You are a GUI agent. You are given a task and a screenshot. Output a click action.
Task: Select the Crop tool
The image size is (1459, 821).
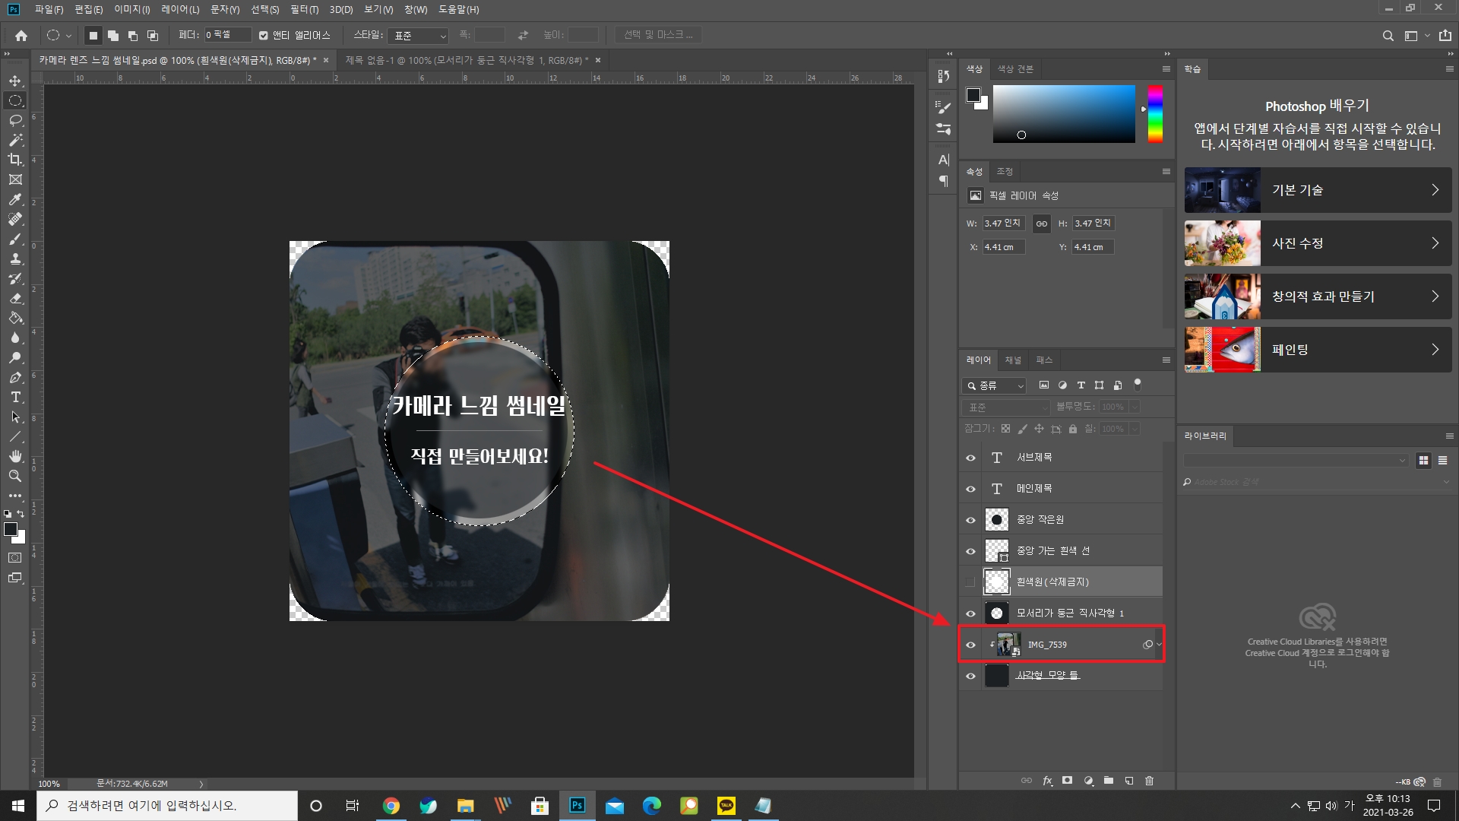tap(15, 160)
